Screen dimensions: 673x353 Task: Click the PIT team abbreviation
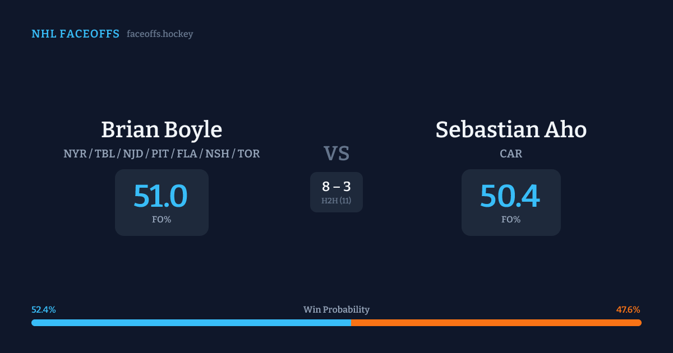[x=160, y=154]
